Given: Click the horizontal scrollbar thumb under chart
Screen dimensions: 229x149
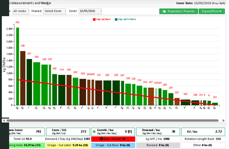Looking at the screenshot, I should tap(113, 121).
